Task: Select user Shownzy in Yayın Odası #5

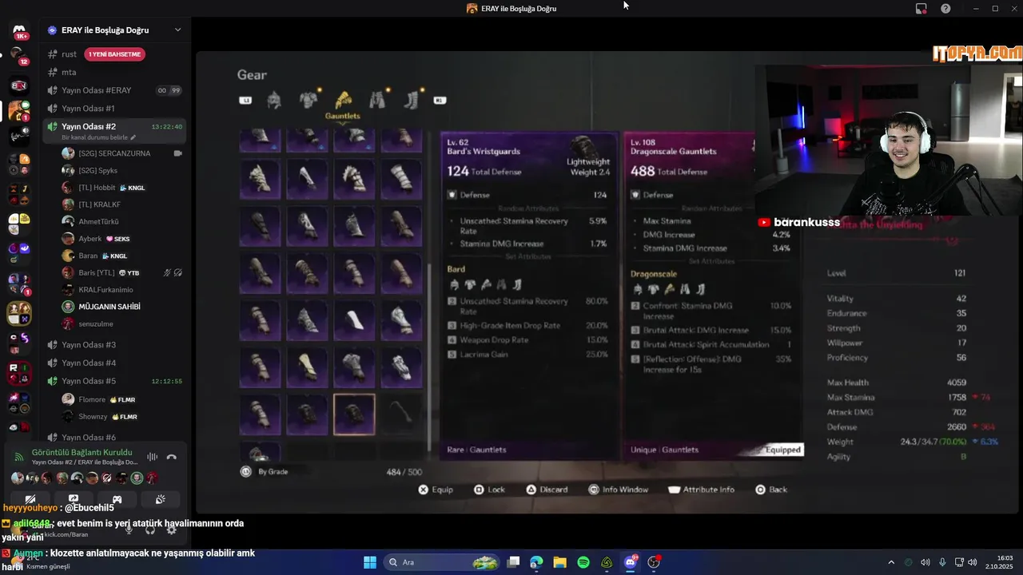Action: tap(121, 417)
